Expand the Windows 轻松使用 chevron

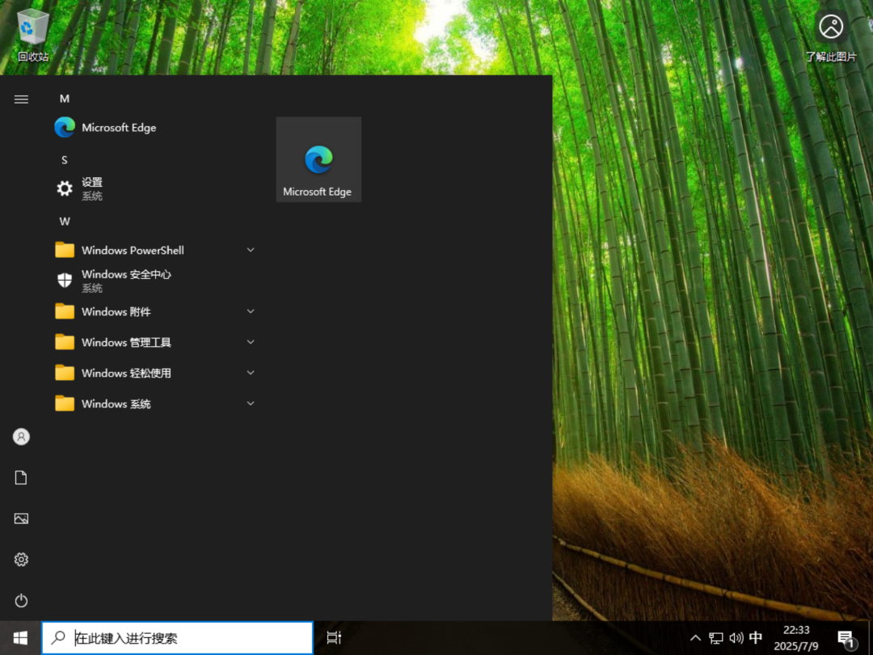[251, 373]
